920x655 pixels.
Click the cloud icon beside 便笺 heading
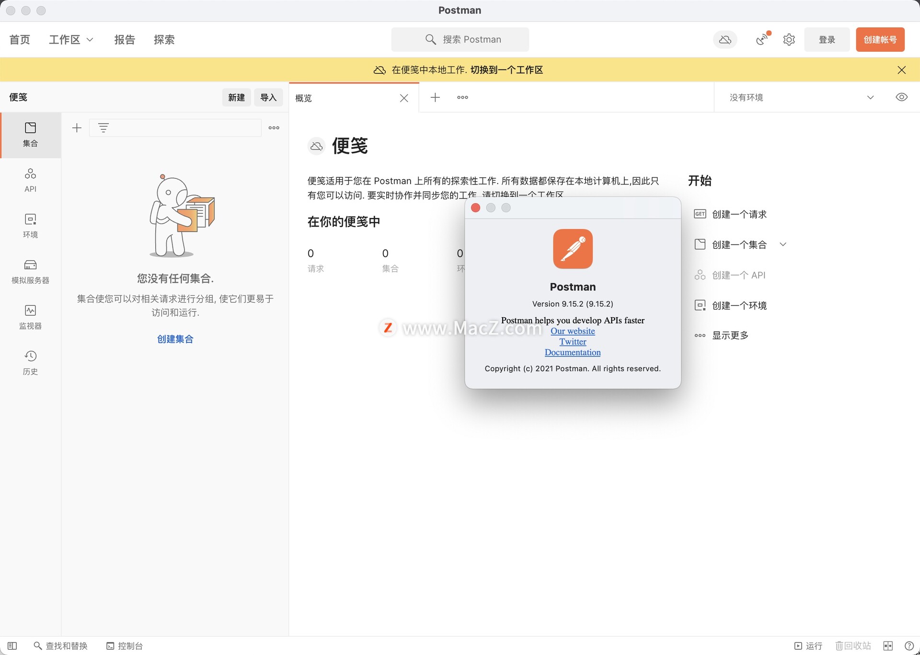(316, 146)
